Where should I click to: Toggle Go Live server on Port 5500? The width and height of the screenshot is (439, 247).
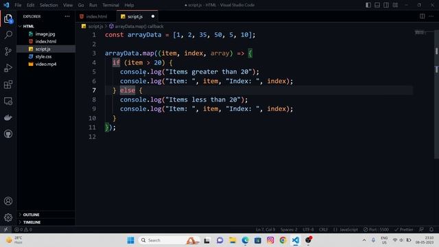point(376,229)
